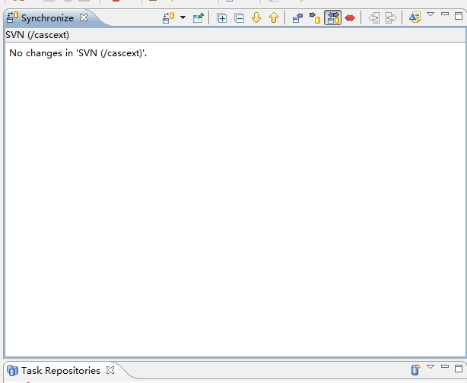Go to previous difference with up arrow
Viewport: 467px width, 383px height.
274,17
